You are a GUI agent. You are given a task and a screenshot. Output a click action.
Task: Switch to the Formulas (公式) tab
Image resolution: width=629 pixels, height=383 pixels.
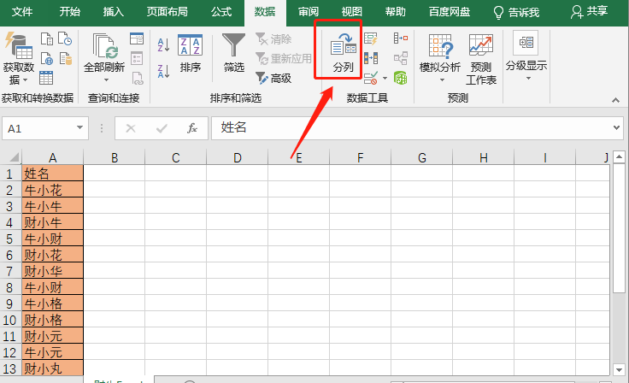point(220,11)
